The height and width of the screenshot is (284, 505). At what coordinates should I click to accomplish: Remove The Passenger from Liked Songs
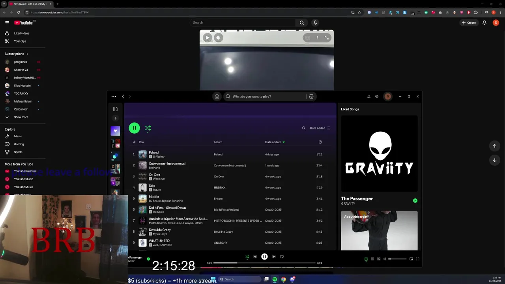coord(415,200)
